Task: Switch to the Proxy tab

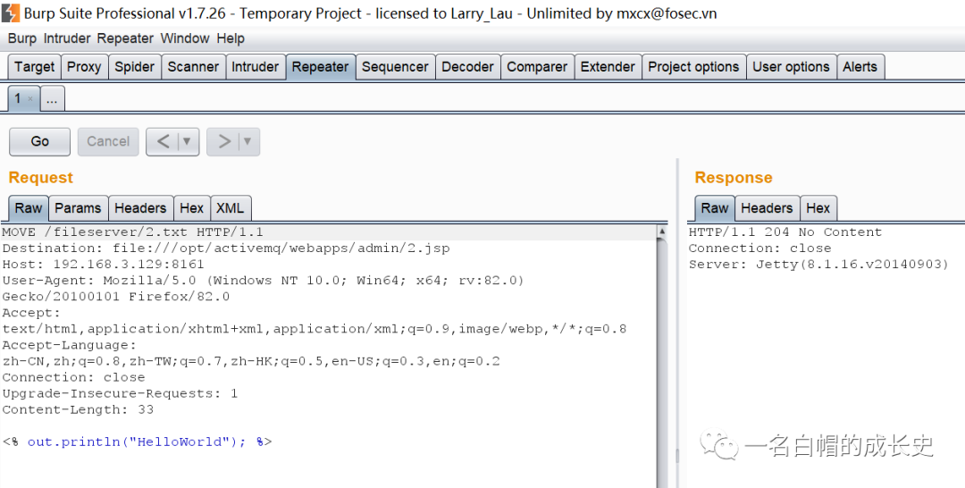Action: point(84,67)
